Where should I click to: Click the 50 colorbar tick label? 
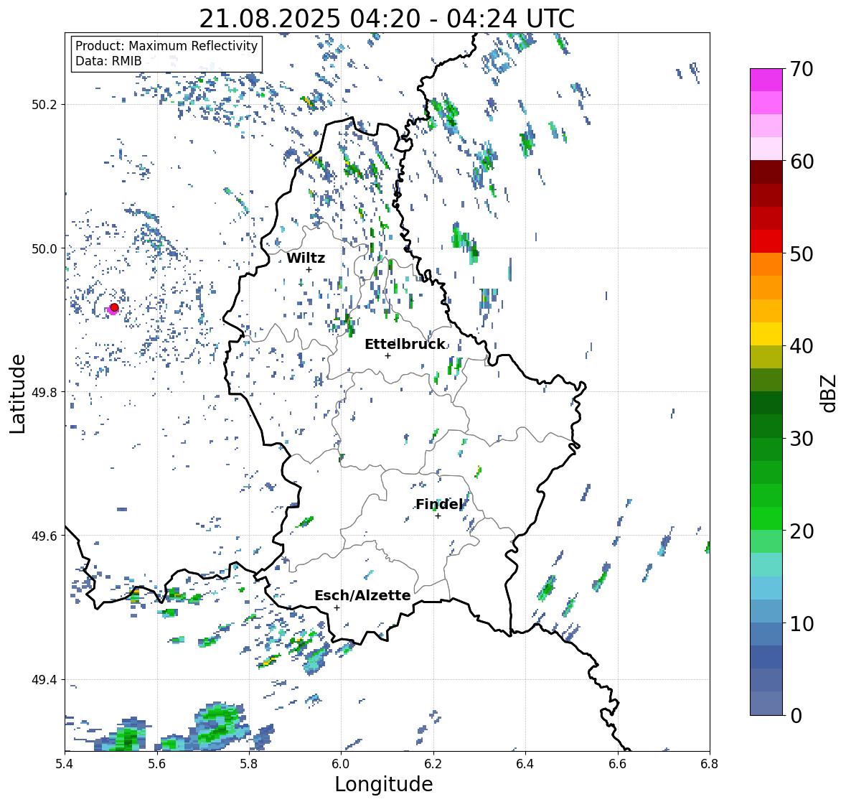(802, 253)
